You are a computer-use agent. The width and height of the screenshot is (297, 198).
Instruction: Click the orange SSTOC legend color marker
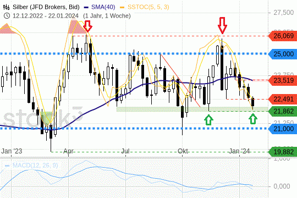coord(122,8)
